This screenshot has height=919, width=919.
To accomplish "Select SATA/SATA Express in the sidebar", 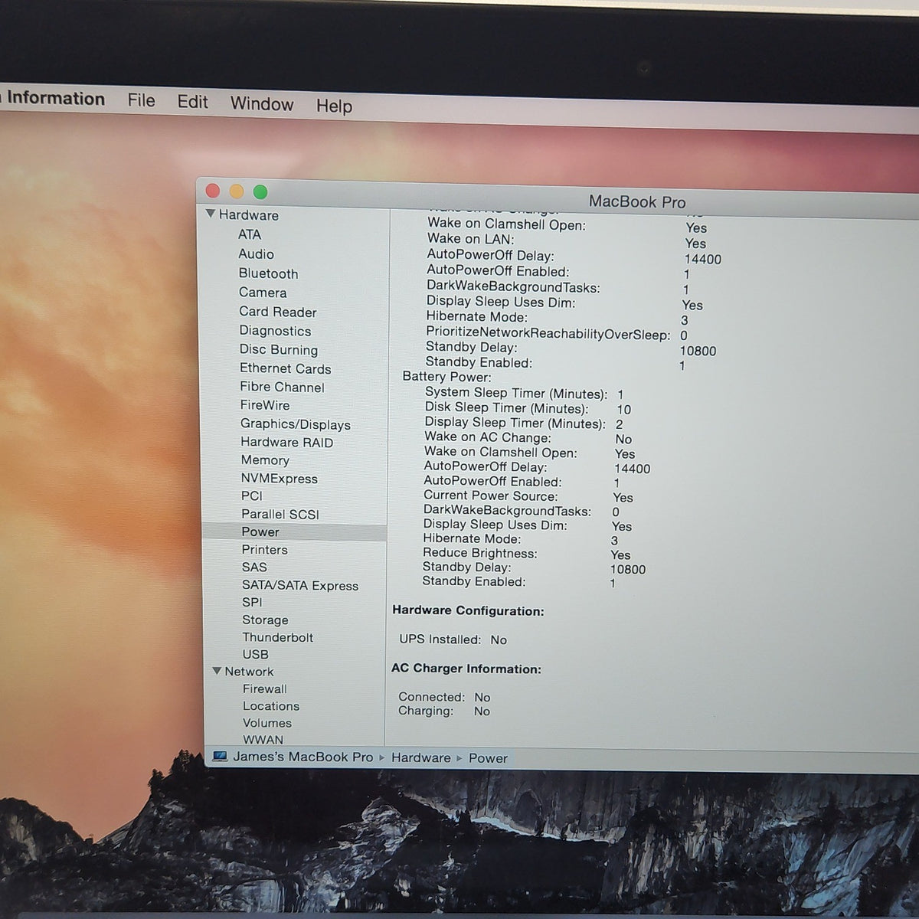I will pos(300,585).
